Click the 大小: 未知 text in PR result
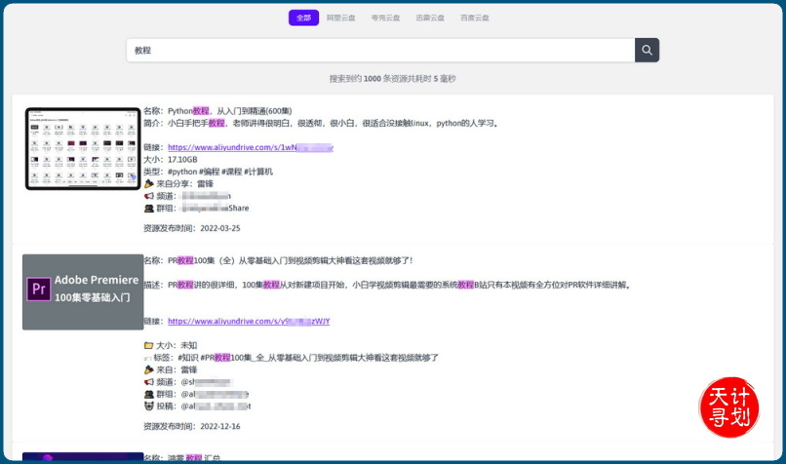 [177, 345]
